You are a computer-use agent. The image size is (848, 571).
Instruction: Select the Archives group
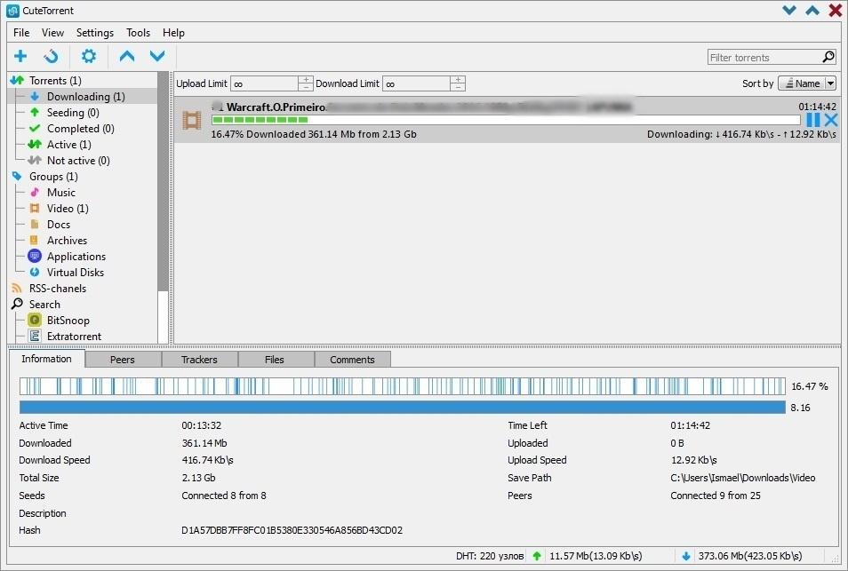click(67, 241)
